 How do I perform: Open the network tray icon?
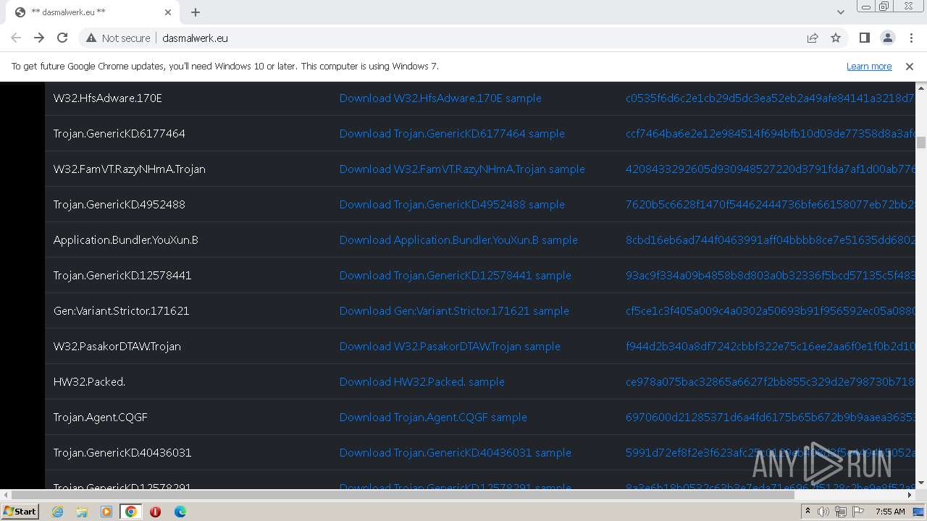pyautogui.click(x=841, y=512)
